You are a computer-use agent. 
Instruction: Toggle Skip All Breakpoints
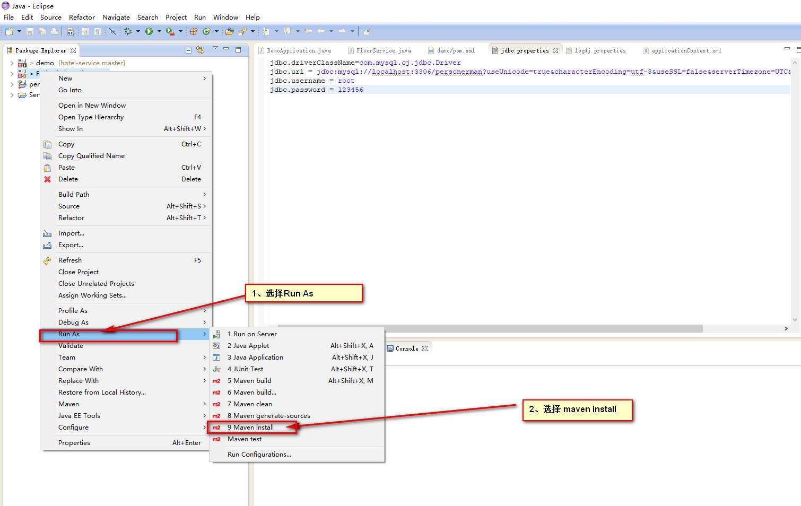pos(112,32)
